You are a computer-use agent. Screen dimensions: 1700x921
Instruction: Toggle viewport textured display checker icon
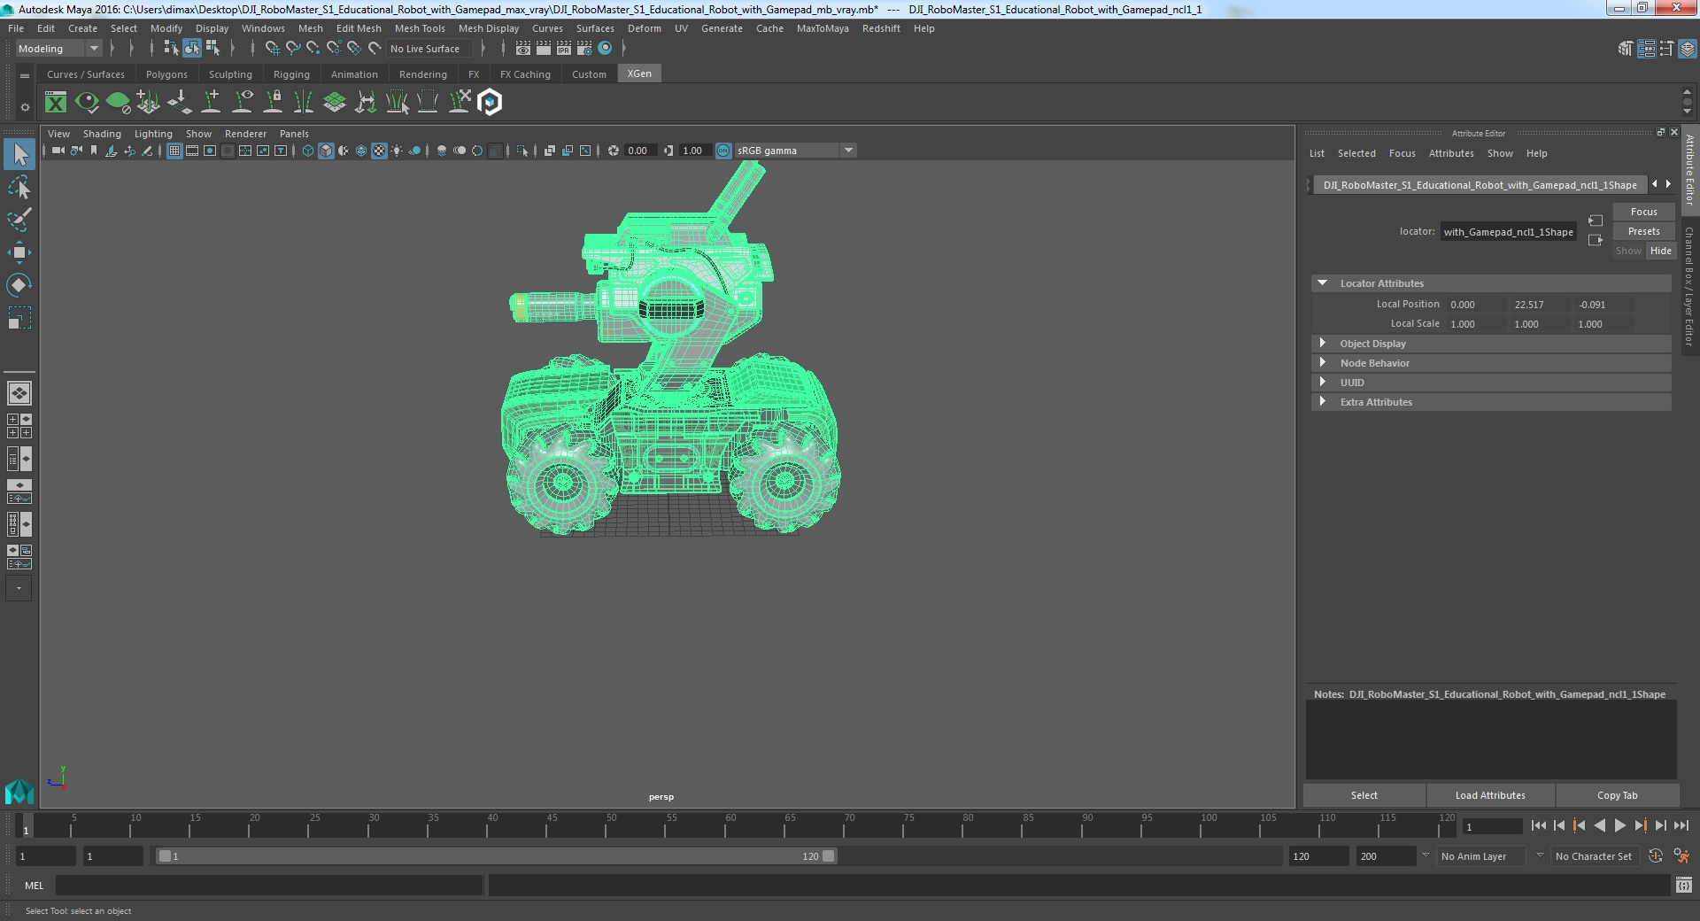coord(379,151)
